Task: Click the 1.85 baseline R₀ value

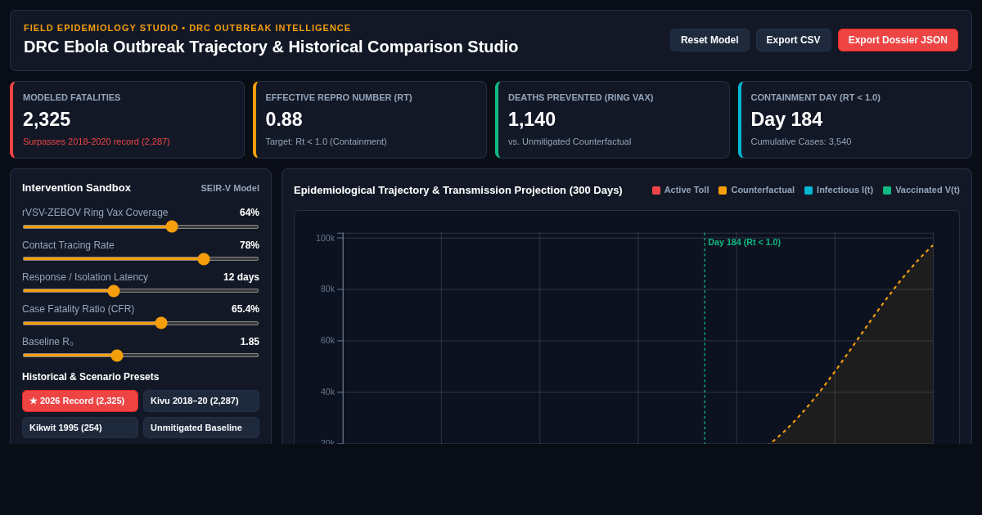Action: [250, 342]
